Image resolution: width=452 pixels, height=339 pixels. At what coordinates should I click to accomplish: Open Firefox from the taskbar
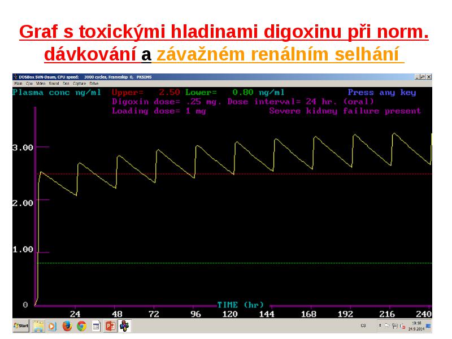[67, 326]
